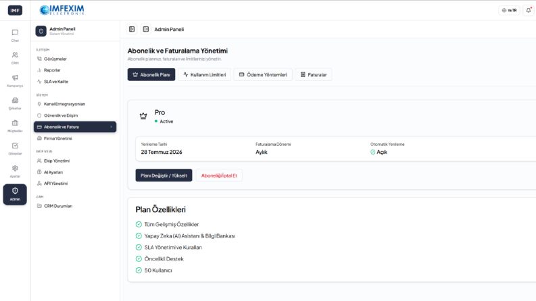Open API Yönetimi menu item
The width and height of the screenshot is (536, 301).
click(55, 184)
